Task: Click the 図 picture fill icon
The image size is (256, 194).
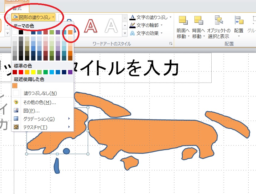Action: 16,111
